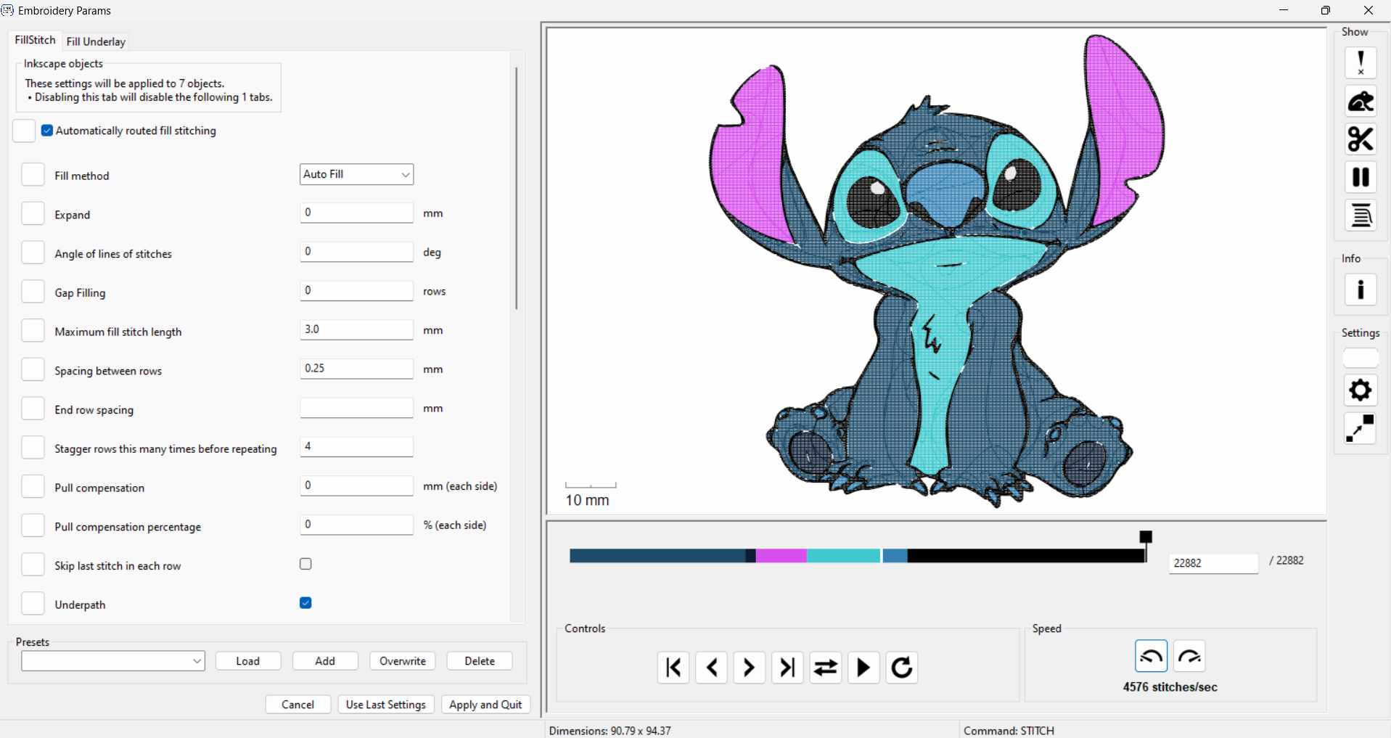This screenshot has width=1391, height=738.
Task: Click the blank button under Settings
Action: (1361, 358)
